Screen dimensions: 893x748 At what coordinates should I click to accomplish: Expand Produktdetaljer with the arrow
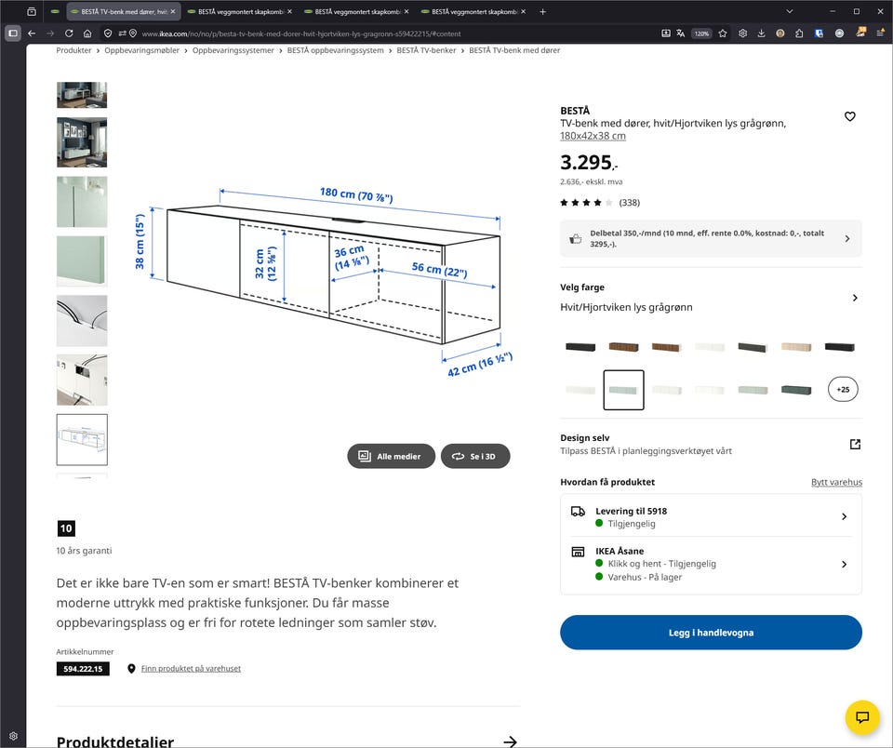point(511,741)
